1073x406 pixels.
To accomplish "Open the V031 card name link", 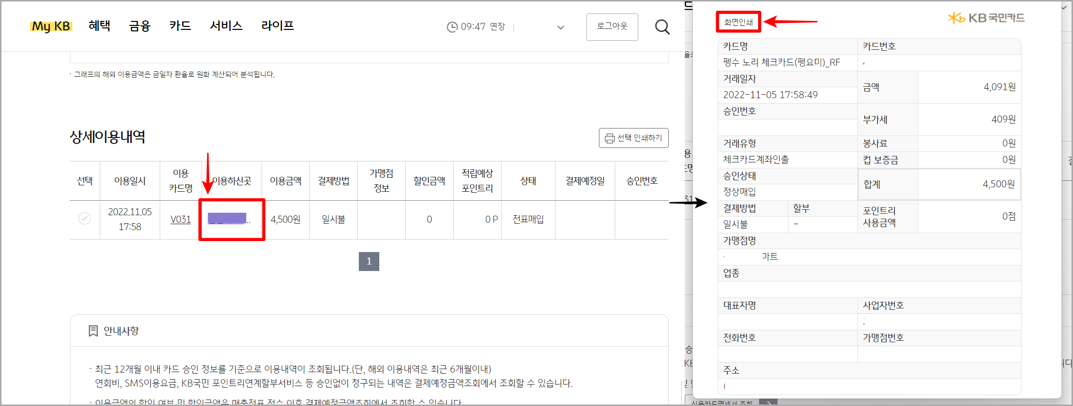I will coord(181,219).
